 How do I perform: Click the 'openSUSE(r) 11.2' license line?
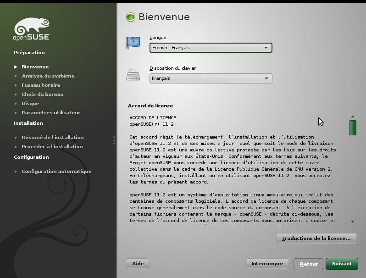[x=151, y=124]
